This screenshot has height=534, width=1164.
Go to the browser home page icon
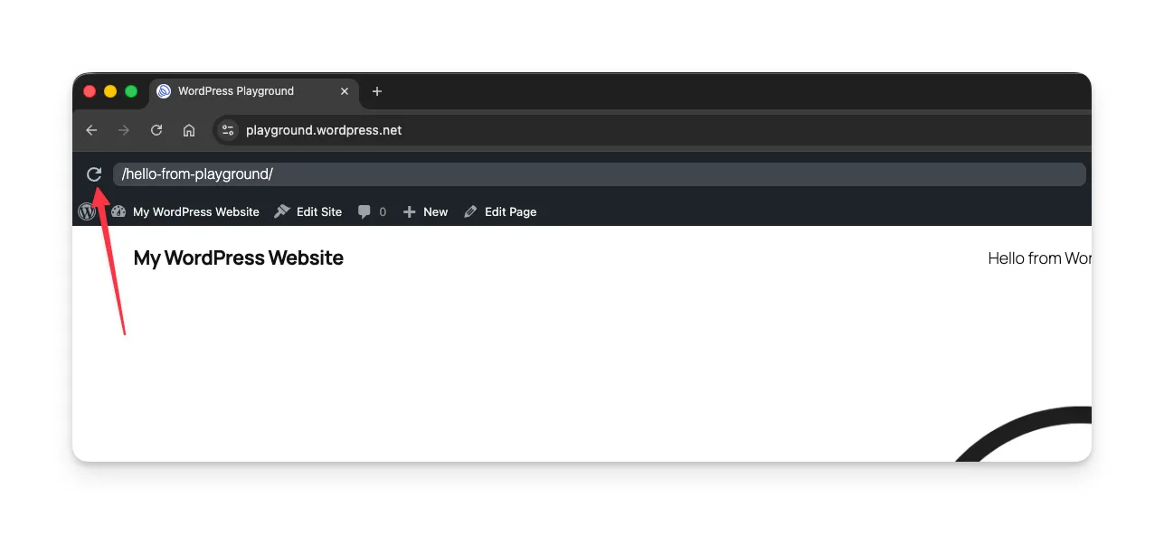point(188,130)
